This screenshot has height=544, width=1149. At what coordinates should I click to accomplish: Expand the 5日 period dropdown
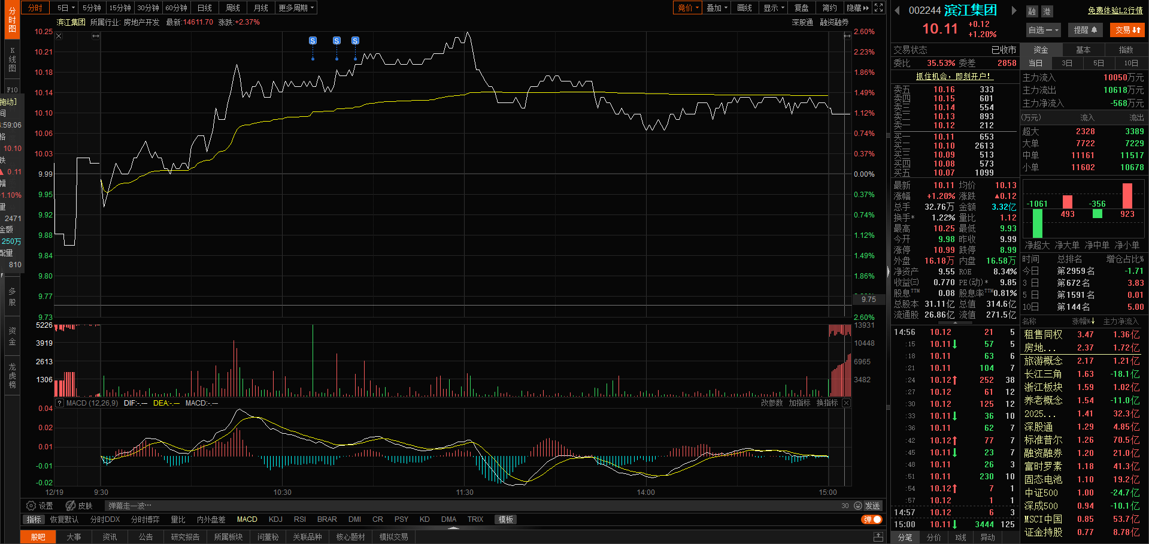(x=66, y=8)
